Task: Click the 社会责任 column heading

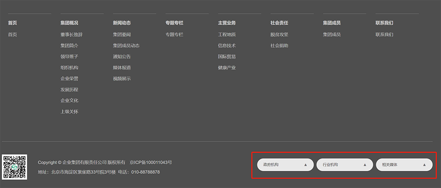Action: (280, 23)
